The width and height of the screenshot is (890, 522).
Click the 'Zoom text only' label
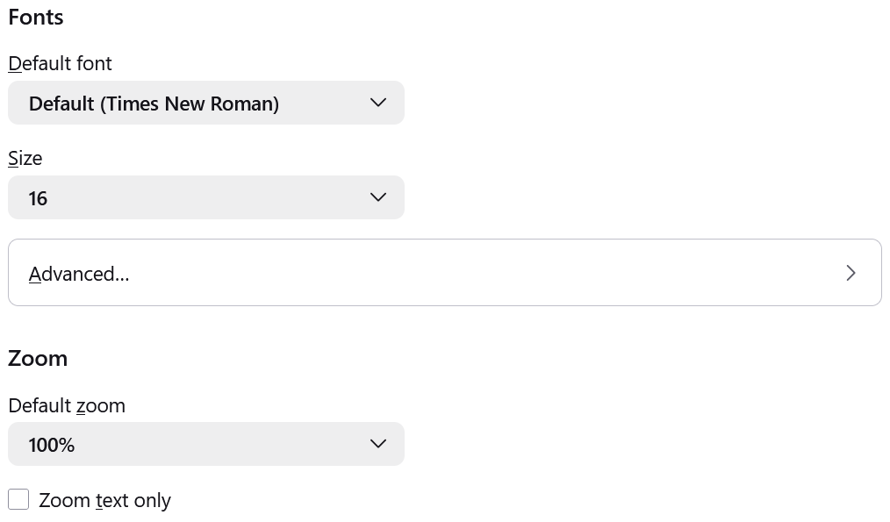(x=104, y=500)
